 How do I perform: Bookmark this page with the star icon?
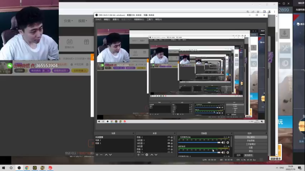258,12
